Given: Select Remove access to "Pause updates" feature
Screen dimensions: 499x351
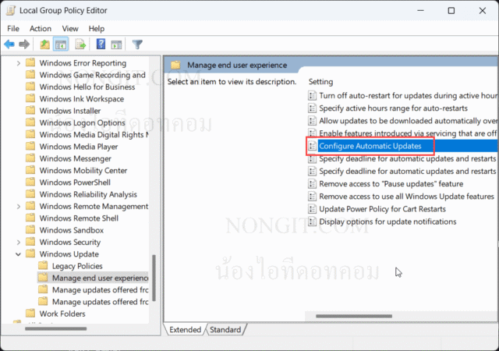Looking at the screenshot, I should tap(391, 184).
